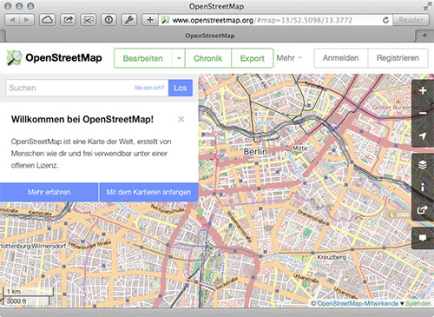Reload the page with the refresh icon

coord(385,20)
